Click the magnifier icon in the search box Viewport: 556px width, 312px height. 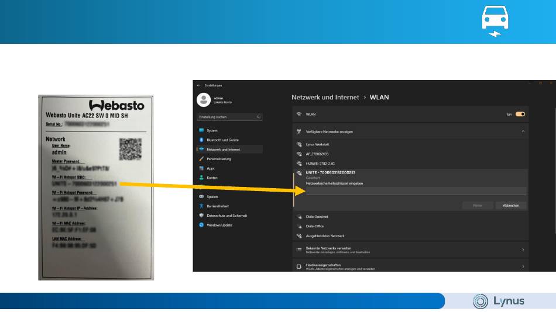tap(258, 117)
